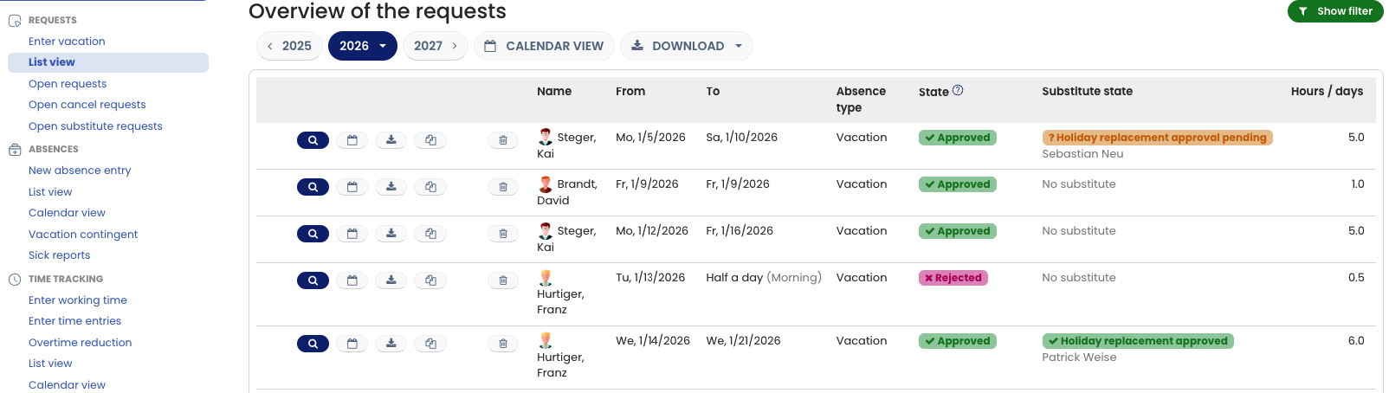Delete David Brandt's 1/9/2026 vacation request
This screenshot has height=393, width=1389.
(503, 187)
